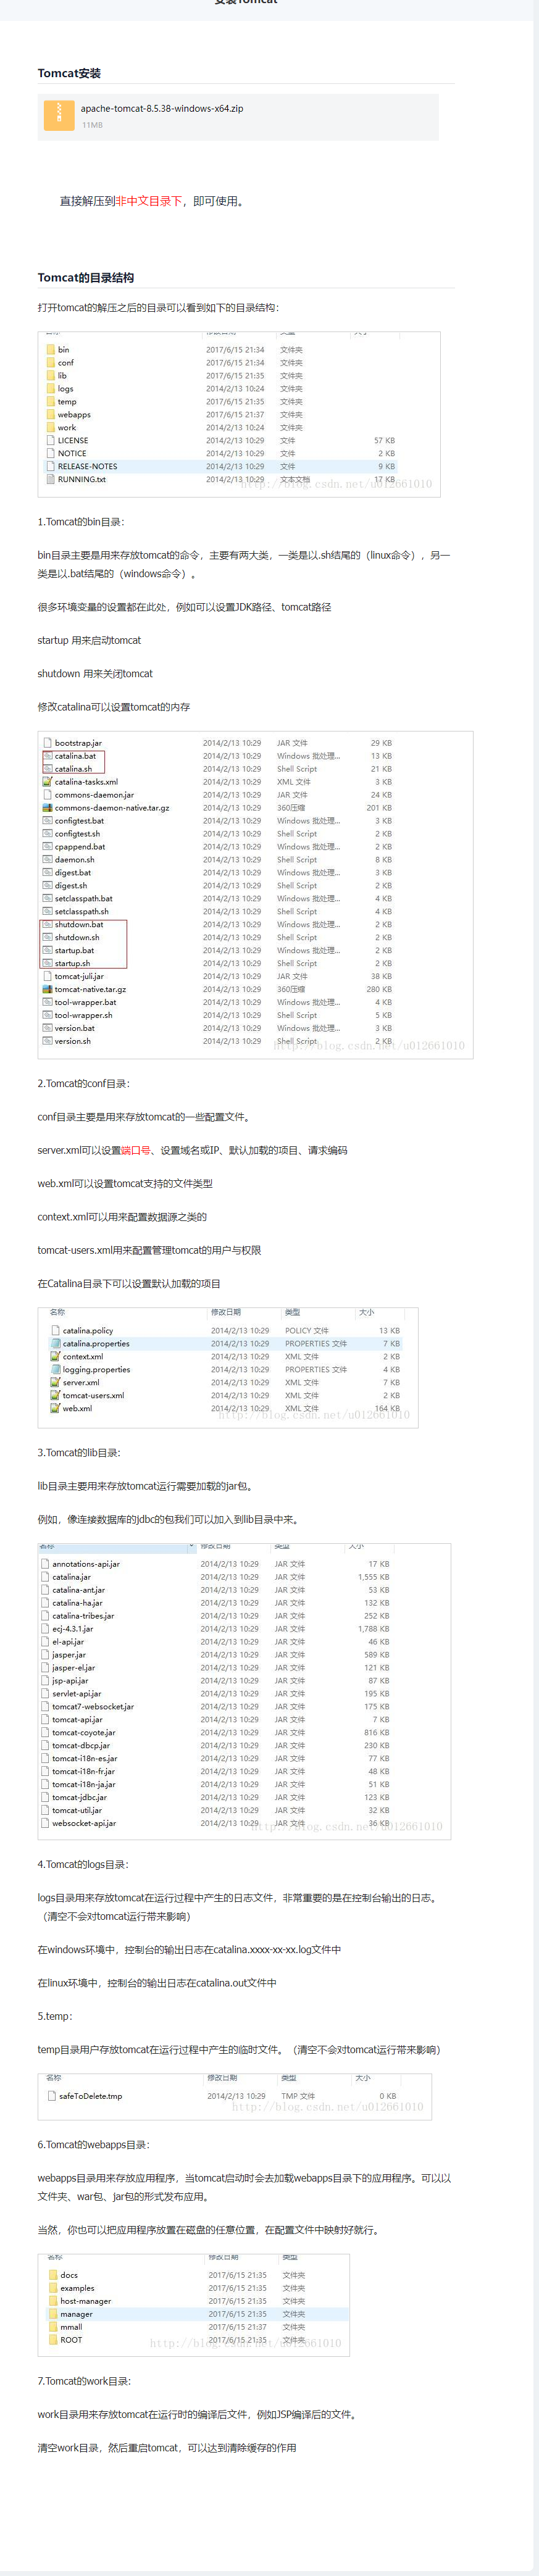This screenshot has height=2576, width=539.
Task: Click startup.bat in the bin listing
Action: [x=74, y=951]
